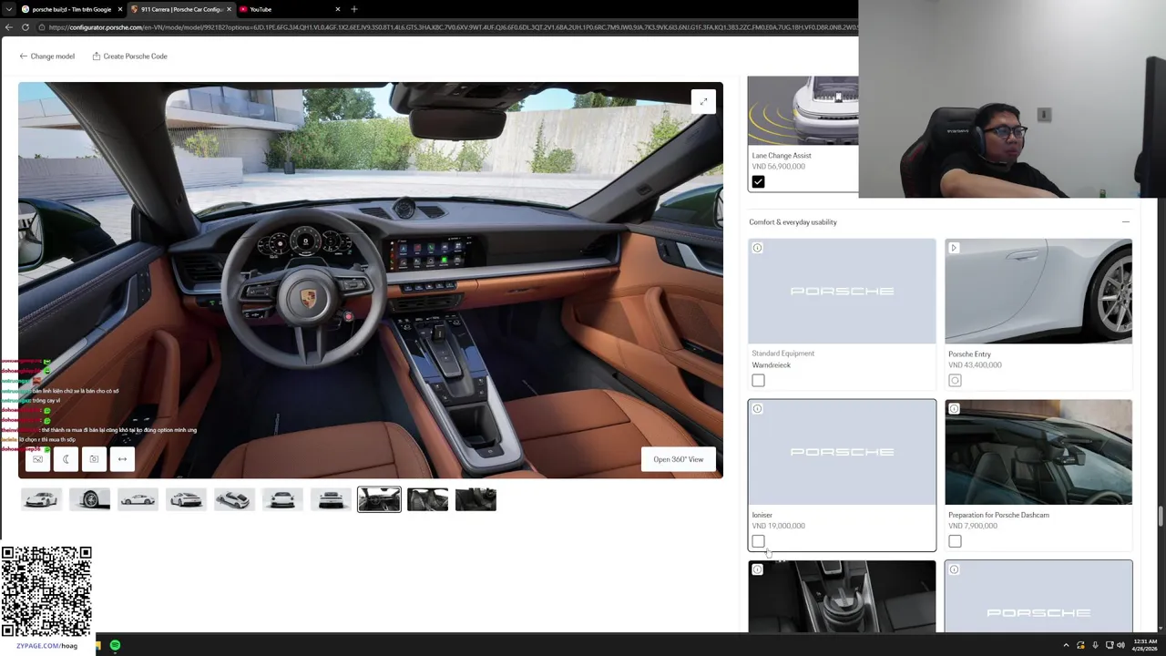Click the Open 360° View button
Viewport: 1166px width, 656px height.
click(x=679, y=459)
